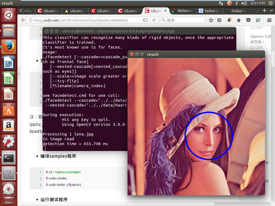
Task: Bookmark this page with the star
Action: click(x=211, y=20)
